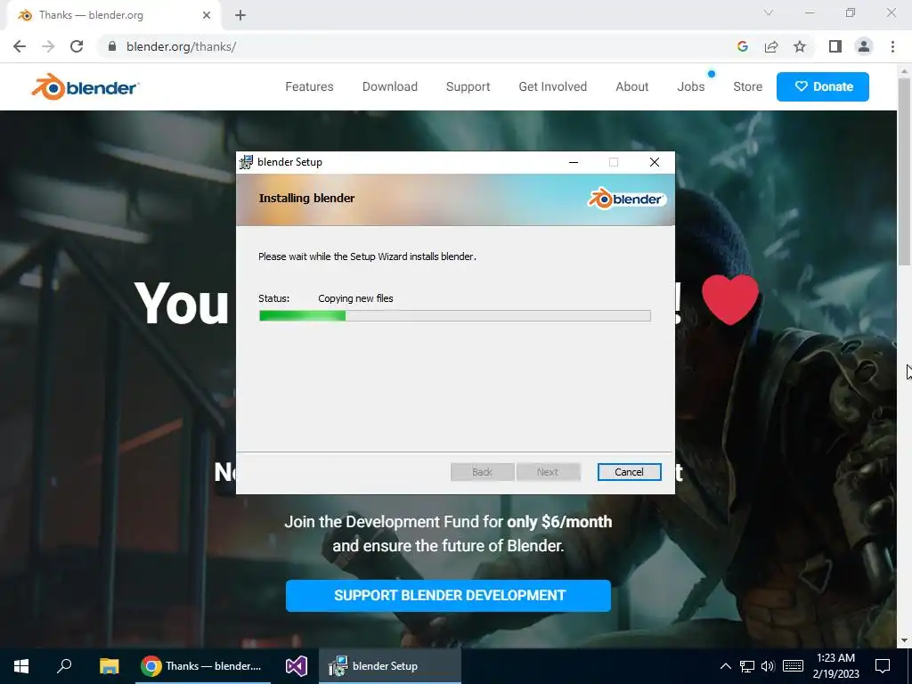Minimize the blender Setup window
This screenshot has height=684, width=912.
(x=574, y=162)
